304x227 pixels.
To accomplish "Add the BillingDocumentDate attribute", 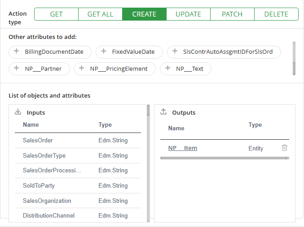I will (50, 52).
